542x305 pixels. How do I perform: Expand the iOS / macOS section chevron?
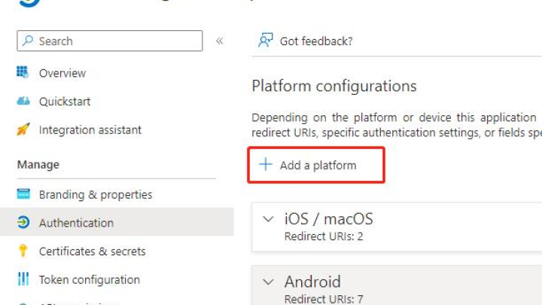click(x=268, y=219)
